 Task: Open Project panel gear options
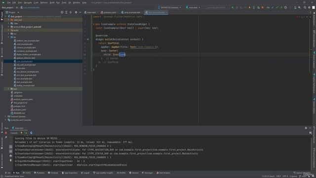tap(76, 12)
